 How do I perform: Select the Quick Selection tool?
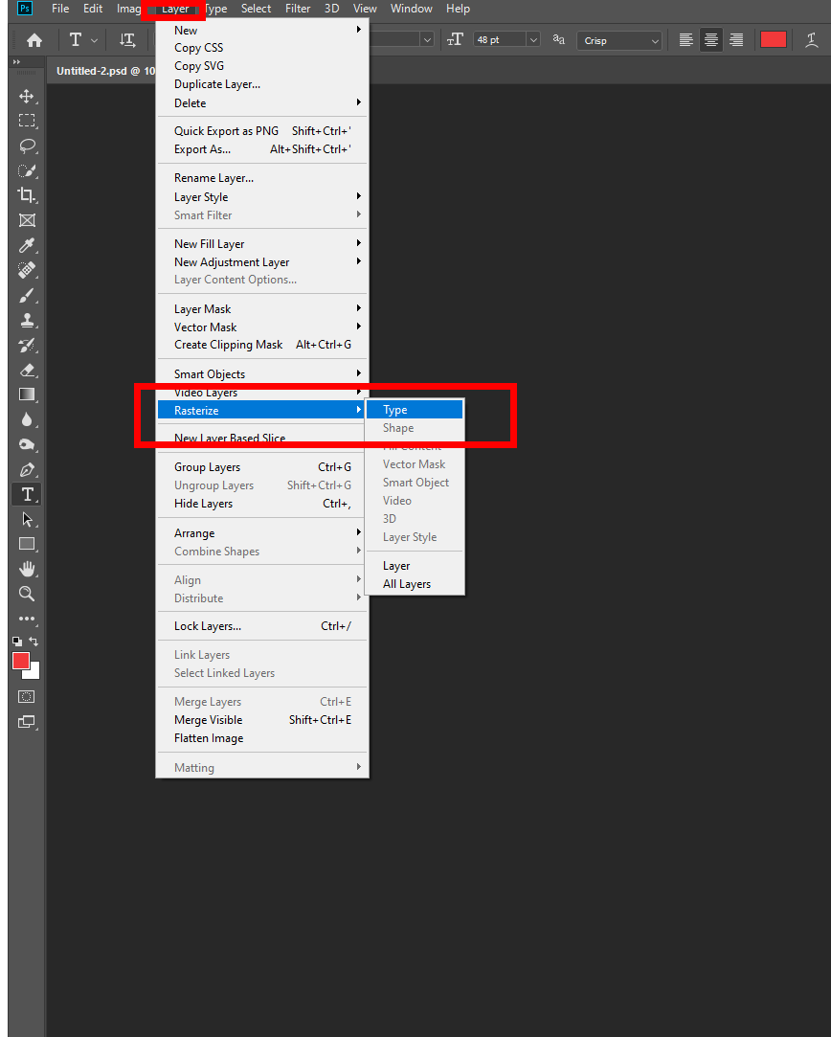27,170
